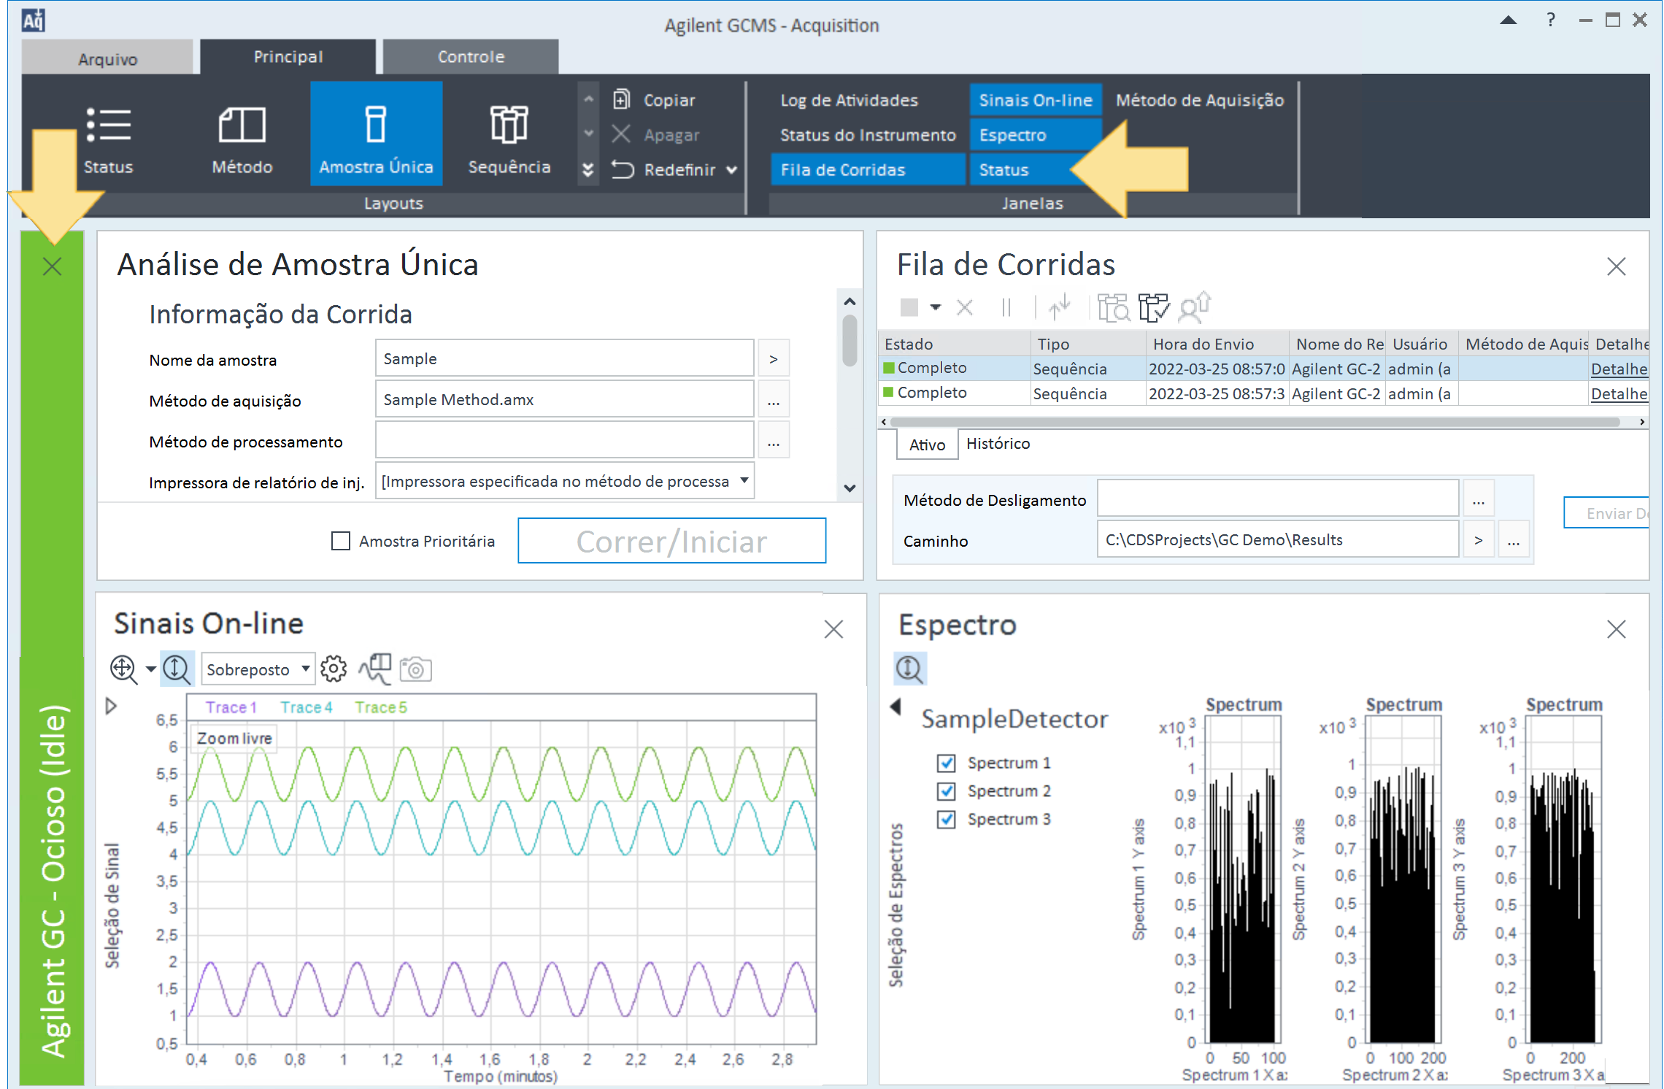
Task: Open signal plot settings gear
Action: (334, 669)
